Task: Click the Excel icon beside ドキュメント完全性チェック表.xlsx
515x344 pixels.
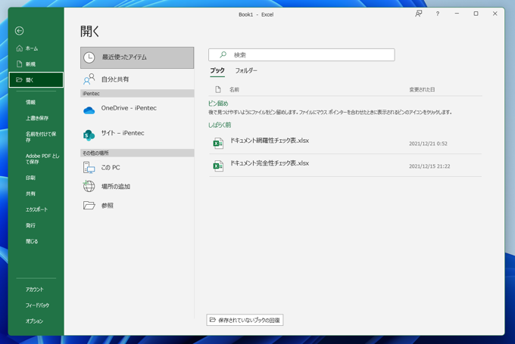Action: click(x=218, y=166)
